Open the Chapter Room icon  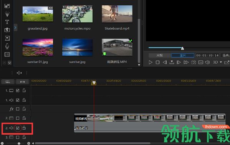pyautogui.click(x=7, y=54)
